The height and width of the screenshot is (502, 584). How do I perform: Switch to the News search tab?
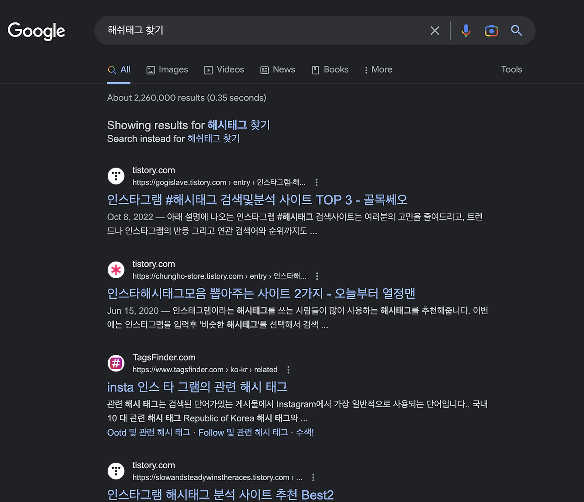277,69
